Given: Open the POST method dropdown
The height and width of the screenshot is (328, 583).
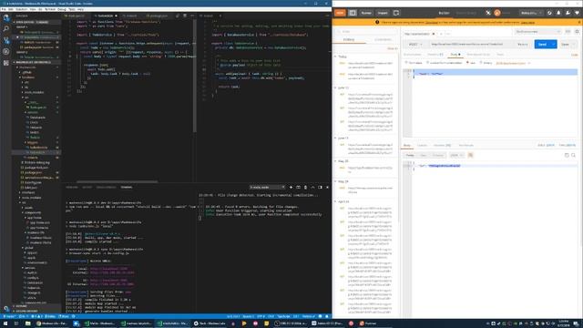Looking at the screenshot, I should (415, 45).
